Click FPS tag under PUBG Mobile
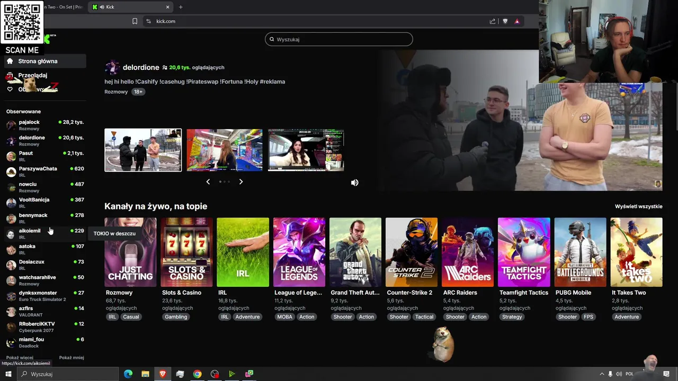The height and width of the screenshot is (381, 678). point(588,317)
